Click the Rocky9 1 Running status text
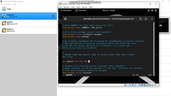The width and height of the screenshot is (171, 96). (12, 31)
